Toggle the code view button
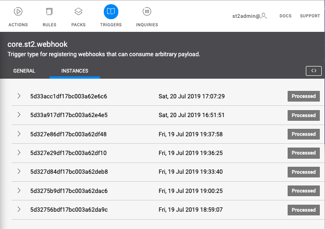Viewport: 325px width, 229px height. [313, 71]
